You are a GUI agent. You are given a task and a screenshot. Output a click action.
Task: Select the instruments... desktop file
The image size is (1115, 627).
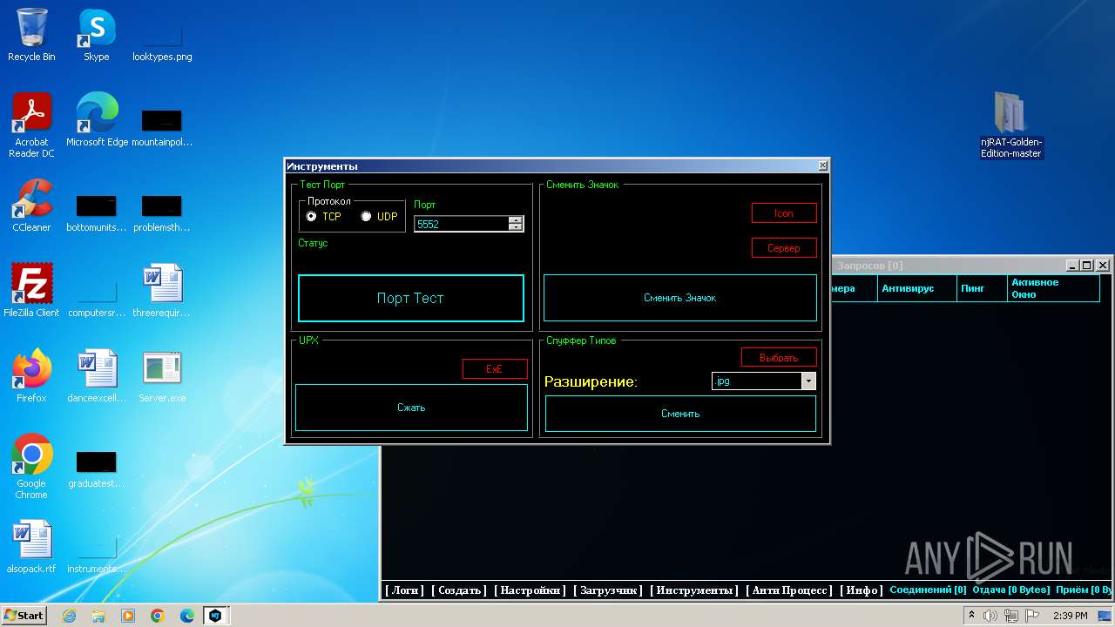coord(97,554)
